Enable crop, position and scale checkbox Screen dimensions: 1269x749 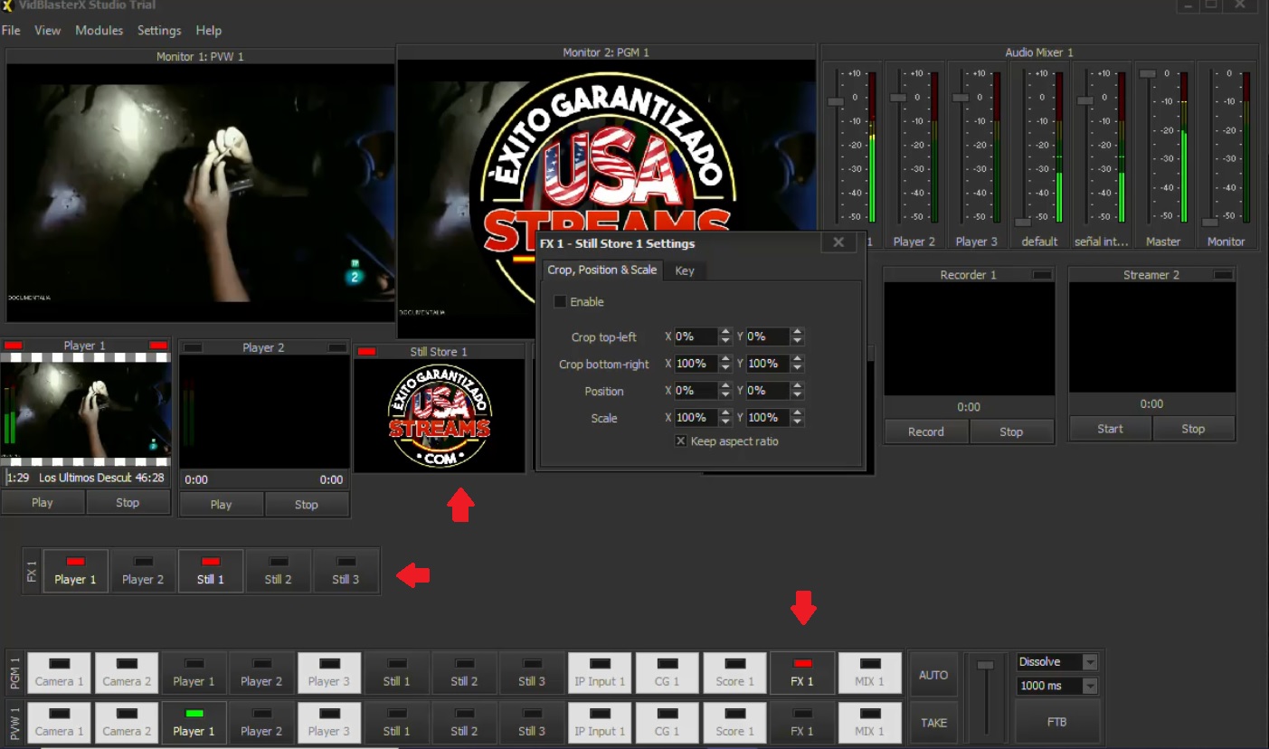pos(560,301)
